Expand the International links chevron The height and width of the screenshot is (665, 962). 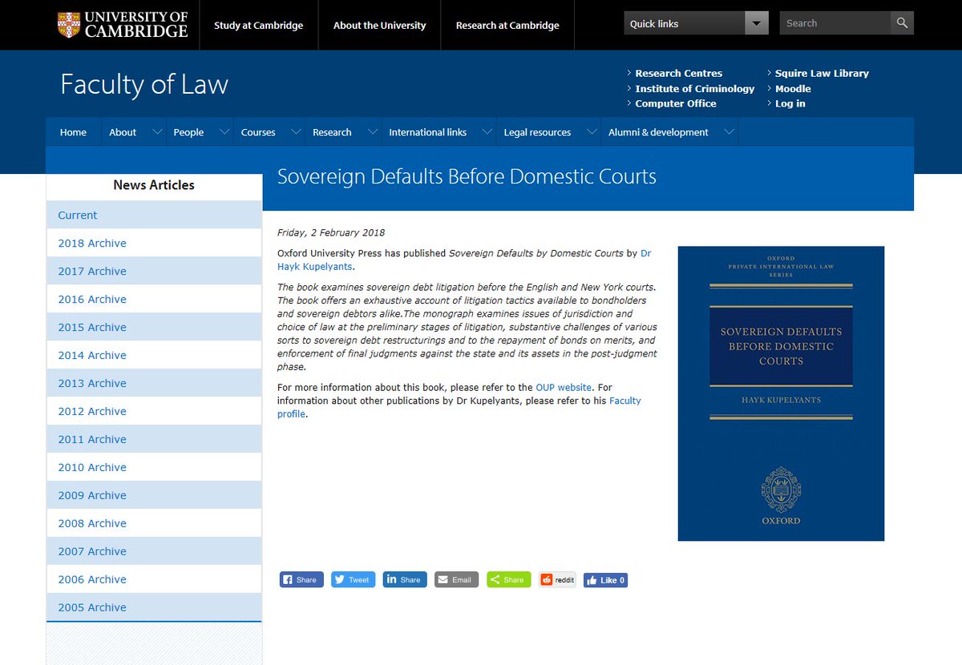487,131
